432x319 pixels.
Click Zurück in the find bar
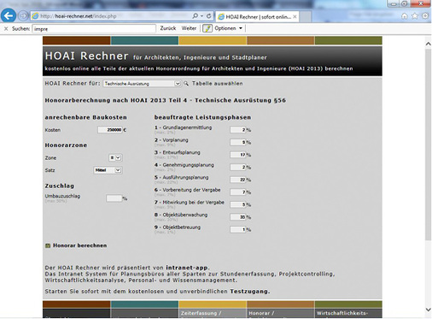168,28
